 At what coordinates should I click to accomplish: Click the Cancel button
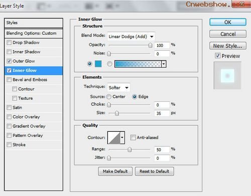[228, 34]
